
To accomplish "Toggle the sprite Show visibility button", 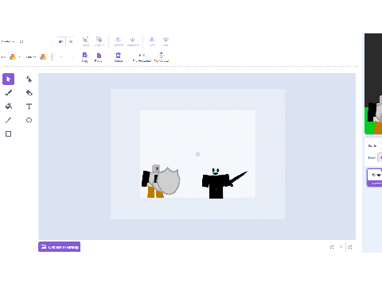I will 380,157.
